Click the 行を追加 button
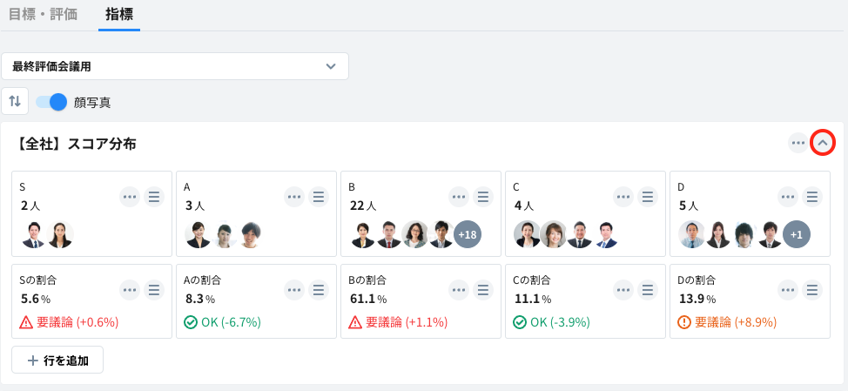This screenshot has width=848, height=391. (x=57, y=360)
